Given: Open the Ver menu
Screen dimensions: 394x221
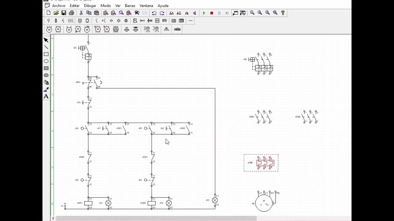Looking at the screenshot, I should (118, 6).
